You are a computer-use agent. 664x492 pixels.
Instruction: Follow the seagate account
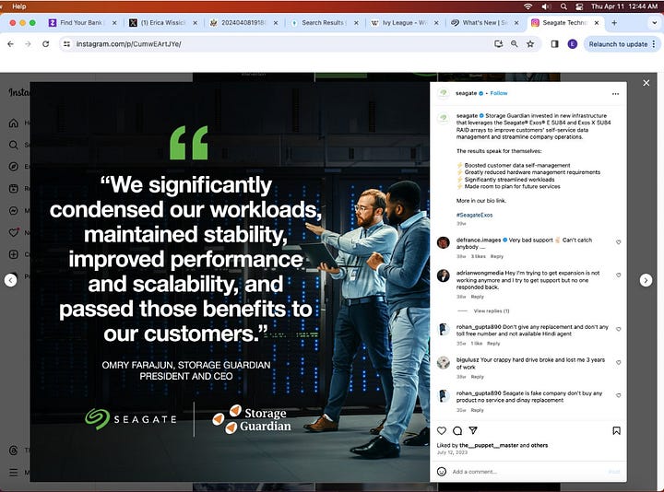click(498, 93)
